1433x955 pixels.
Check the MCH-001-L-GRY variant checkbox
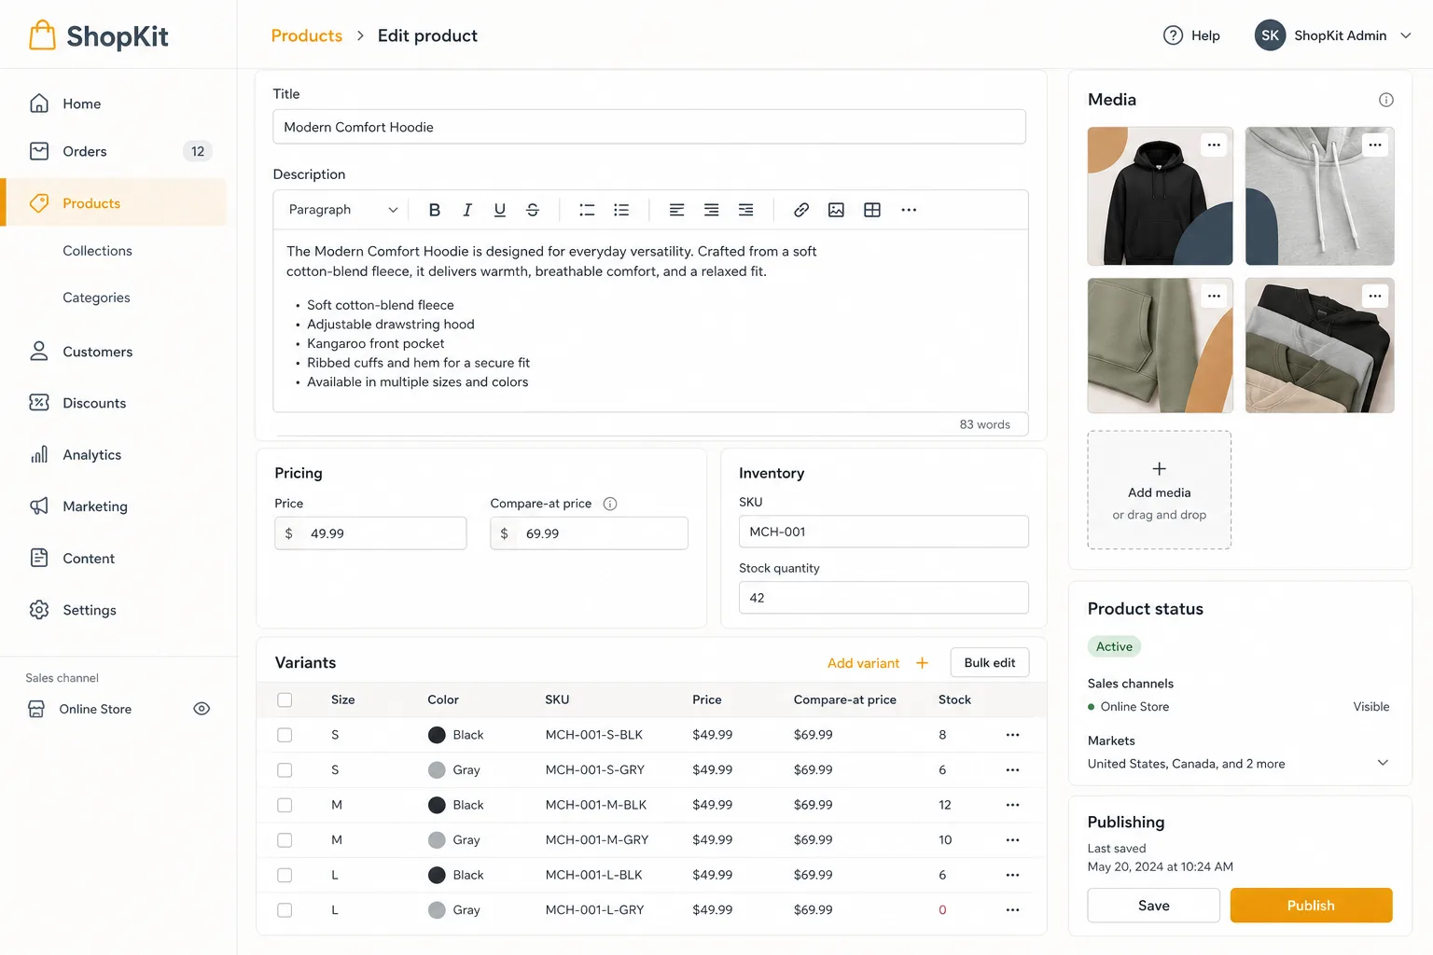(285, 910)
